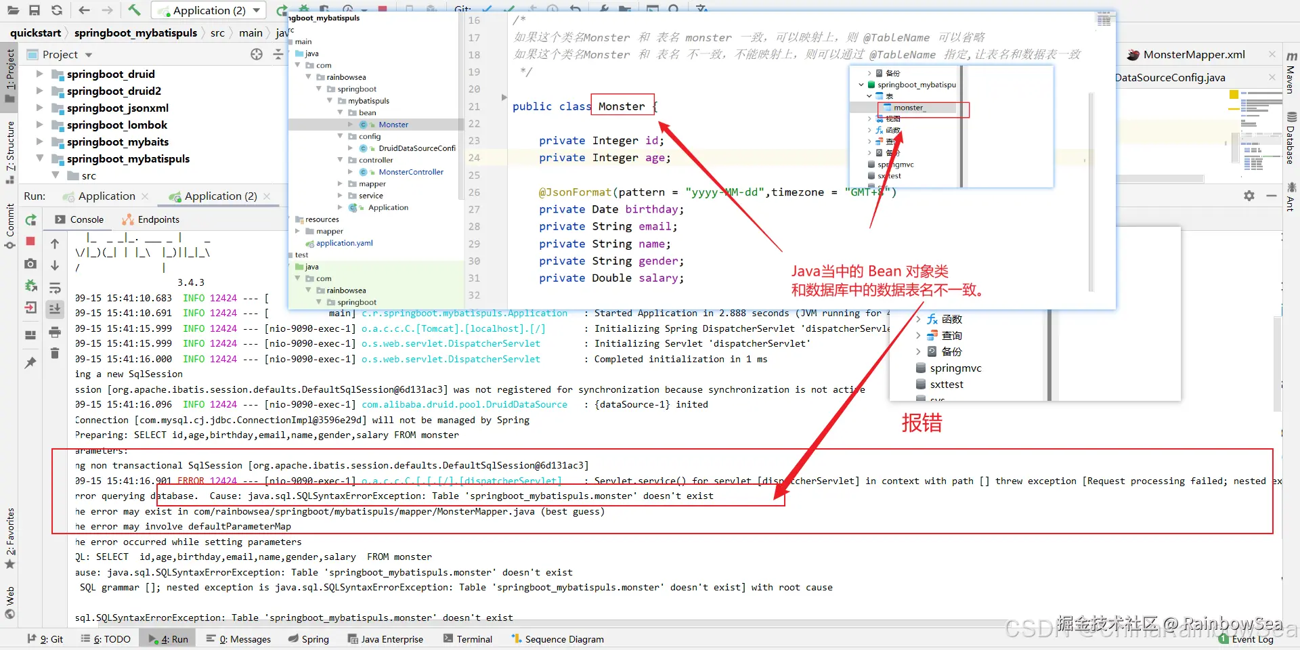Navigate back with the left arrow
This screenshot has width=1300, height=650.
[84, 10]
